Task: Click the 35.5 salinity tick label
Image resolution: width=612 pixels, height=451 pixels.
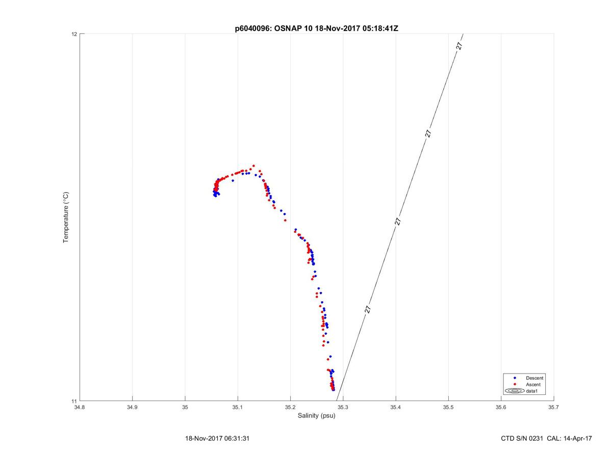Action: (448, 407)
